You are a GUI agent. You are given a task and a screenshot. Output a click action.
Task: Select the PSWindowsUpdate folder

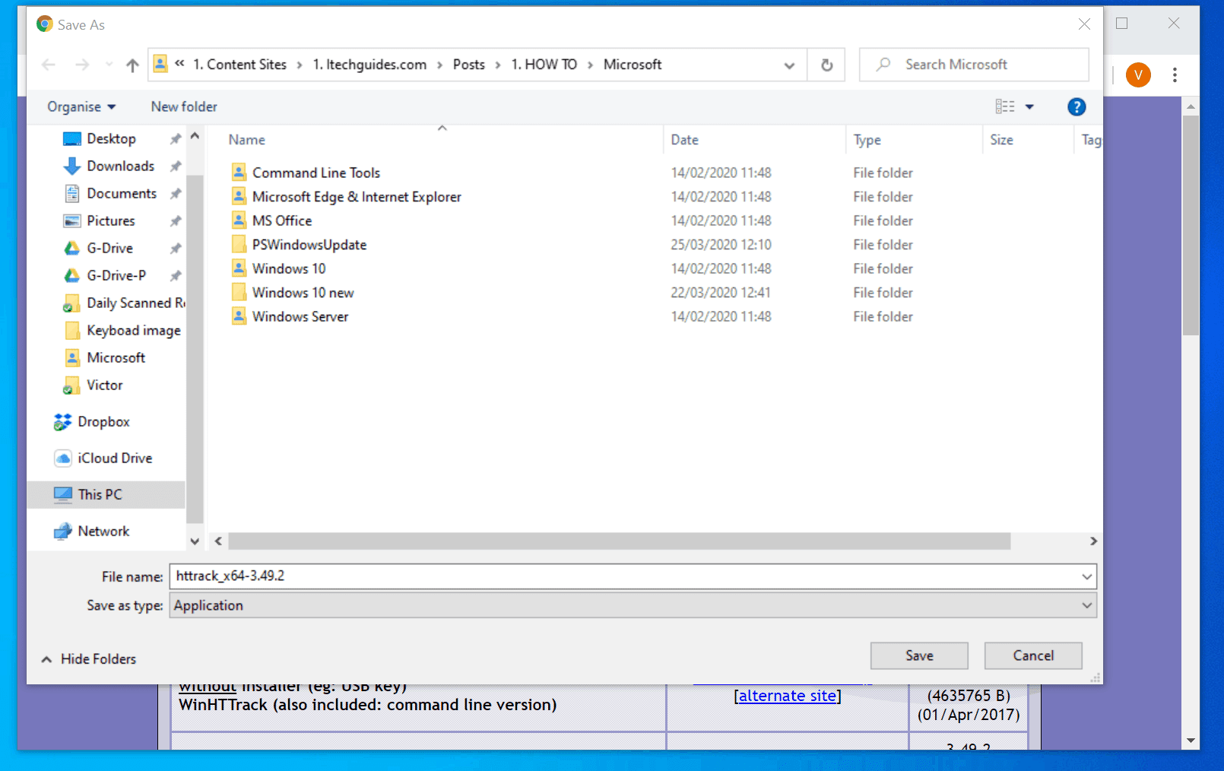point(309,245)
